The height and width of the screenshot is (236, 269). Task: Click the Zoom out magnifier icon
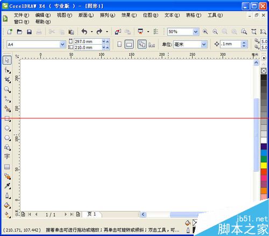pyautogui.click(x=215, y=32)
